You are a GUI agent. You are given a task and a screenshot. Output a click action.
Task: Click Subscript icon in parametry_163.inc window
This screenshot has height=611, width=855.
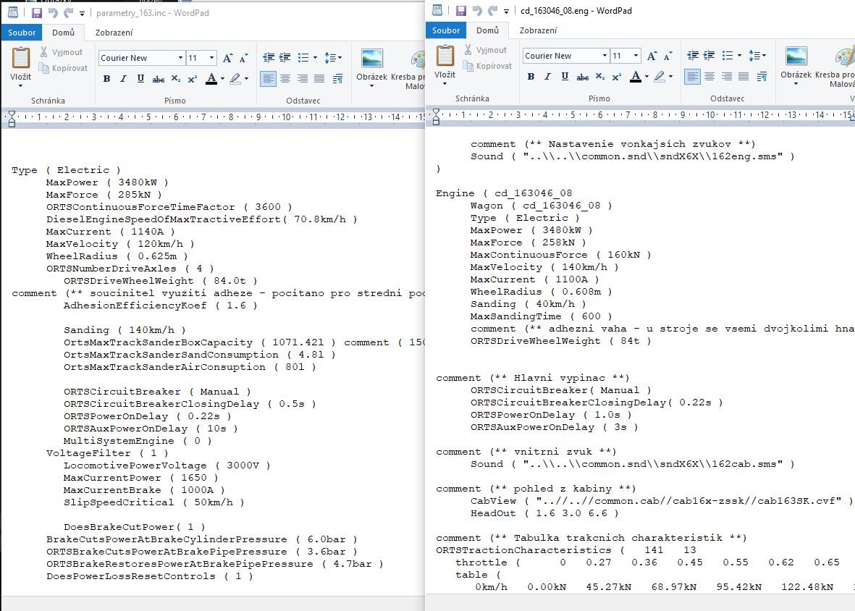[x=176, y=79]
